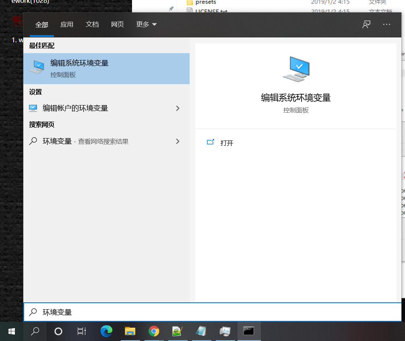
Task: Open Google Chrome from the taskbar
Action: coord(154,331)
